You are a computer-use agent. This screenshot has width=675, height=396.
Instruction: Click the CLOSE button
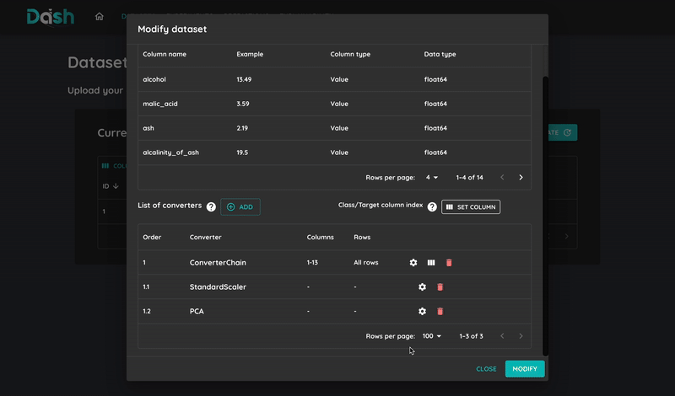486,369
